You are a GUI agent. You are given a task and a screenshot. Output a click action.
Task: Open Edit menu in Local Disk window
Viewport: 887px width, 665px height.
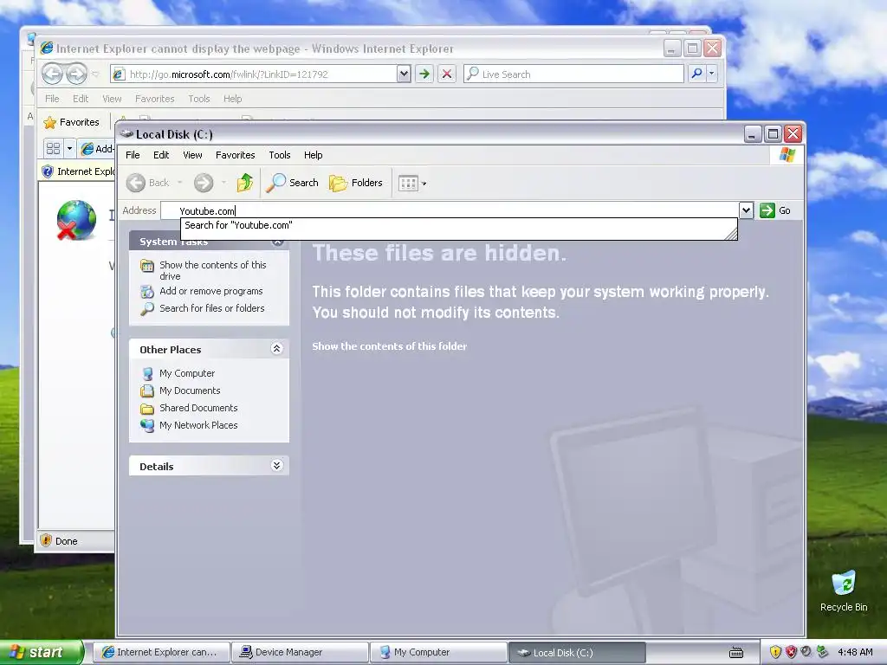pos(160,155)
